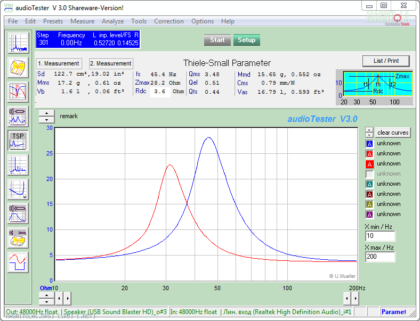Open the Presets menu

click(53, 21)
